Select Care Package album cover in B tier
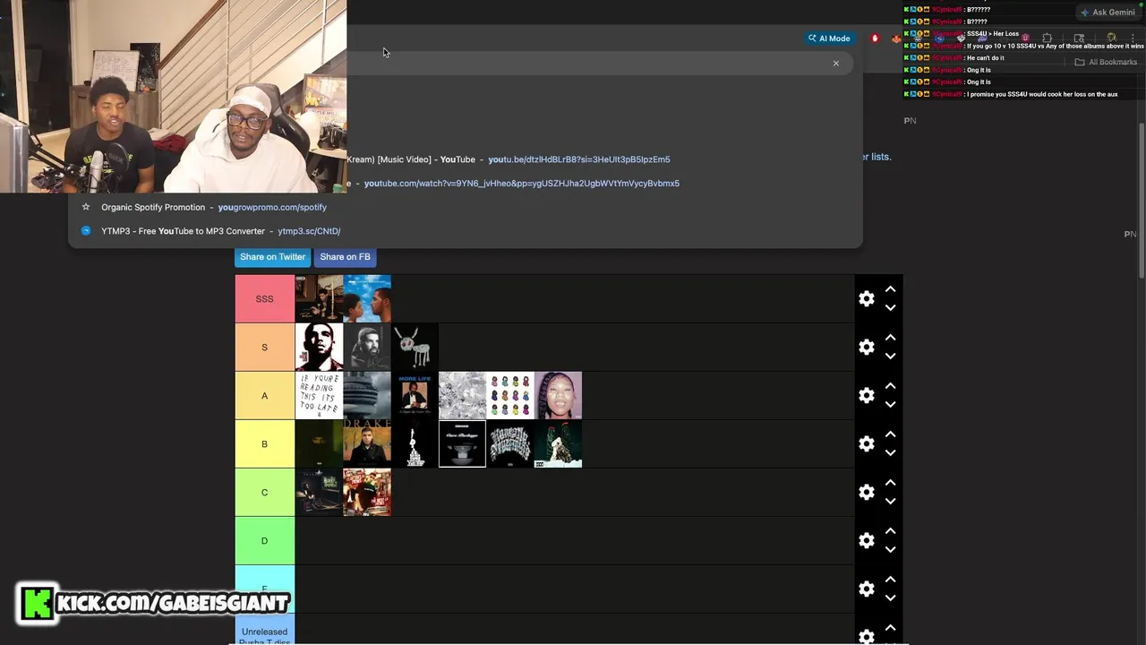The height and width of the screenshot is (645, 1146). [x=462, y=444]
